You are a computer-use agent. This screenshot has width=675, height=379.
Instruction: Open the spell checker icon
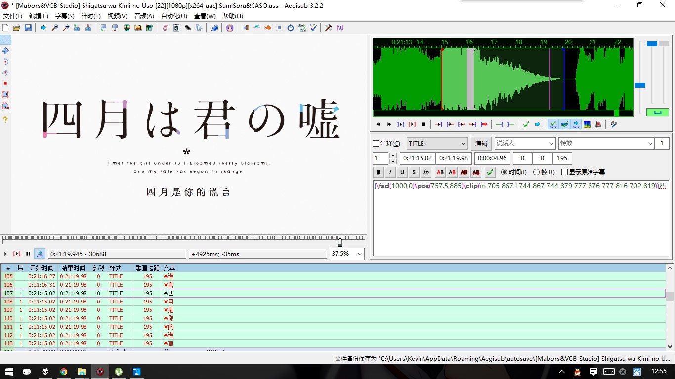313,28
